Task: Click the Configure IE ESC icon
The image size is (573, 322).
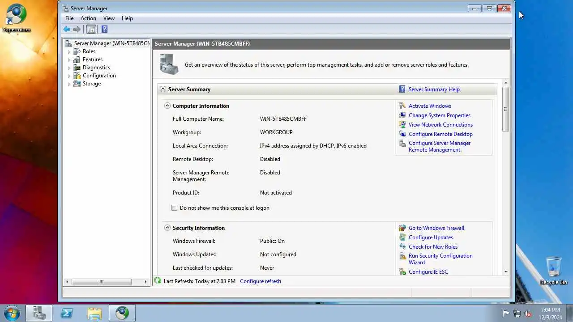Action: 402,272
